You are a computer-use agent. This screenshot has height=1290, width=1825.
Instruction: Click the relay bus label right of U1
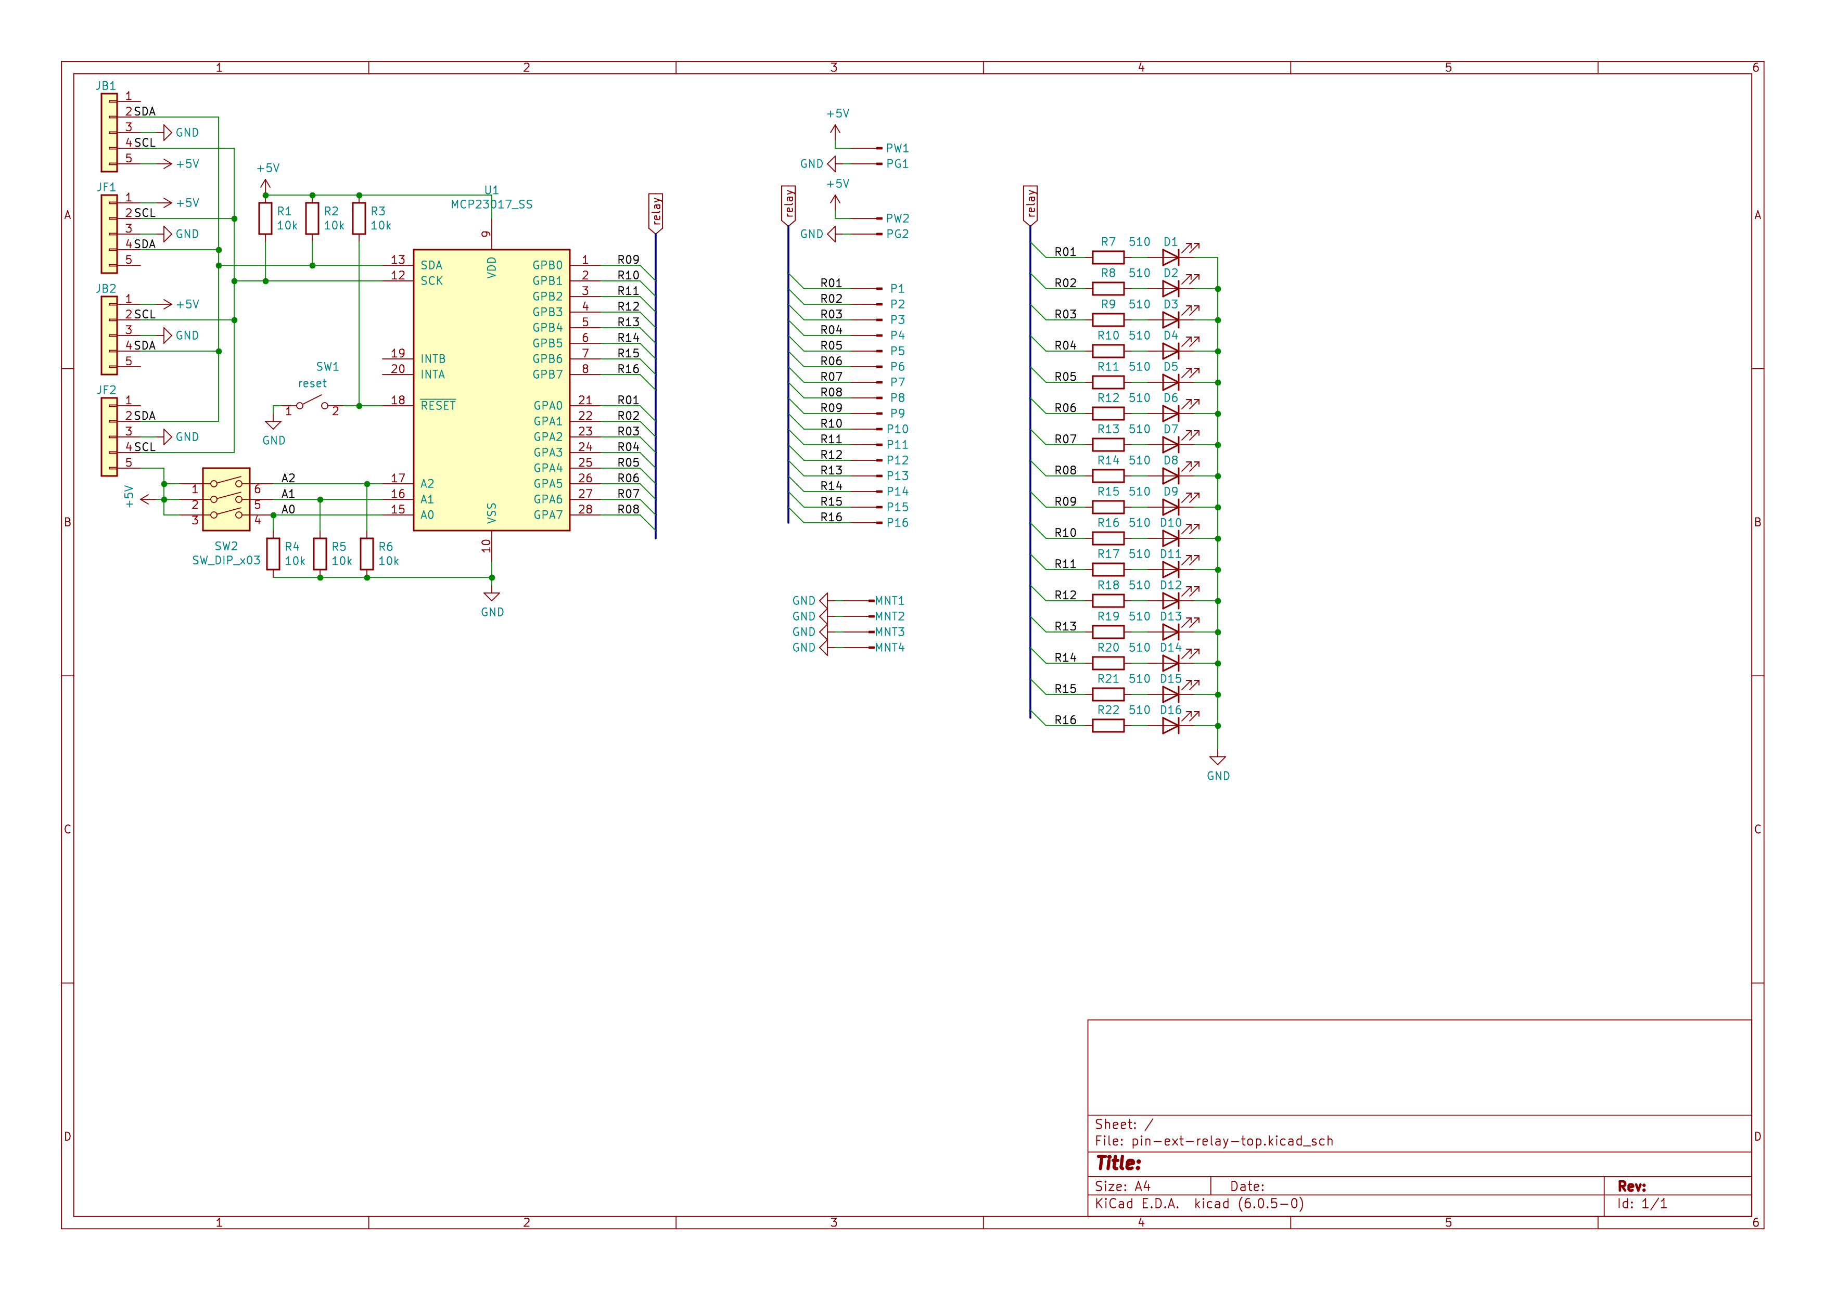point(656,212)
